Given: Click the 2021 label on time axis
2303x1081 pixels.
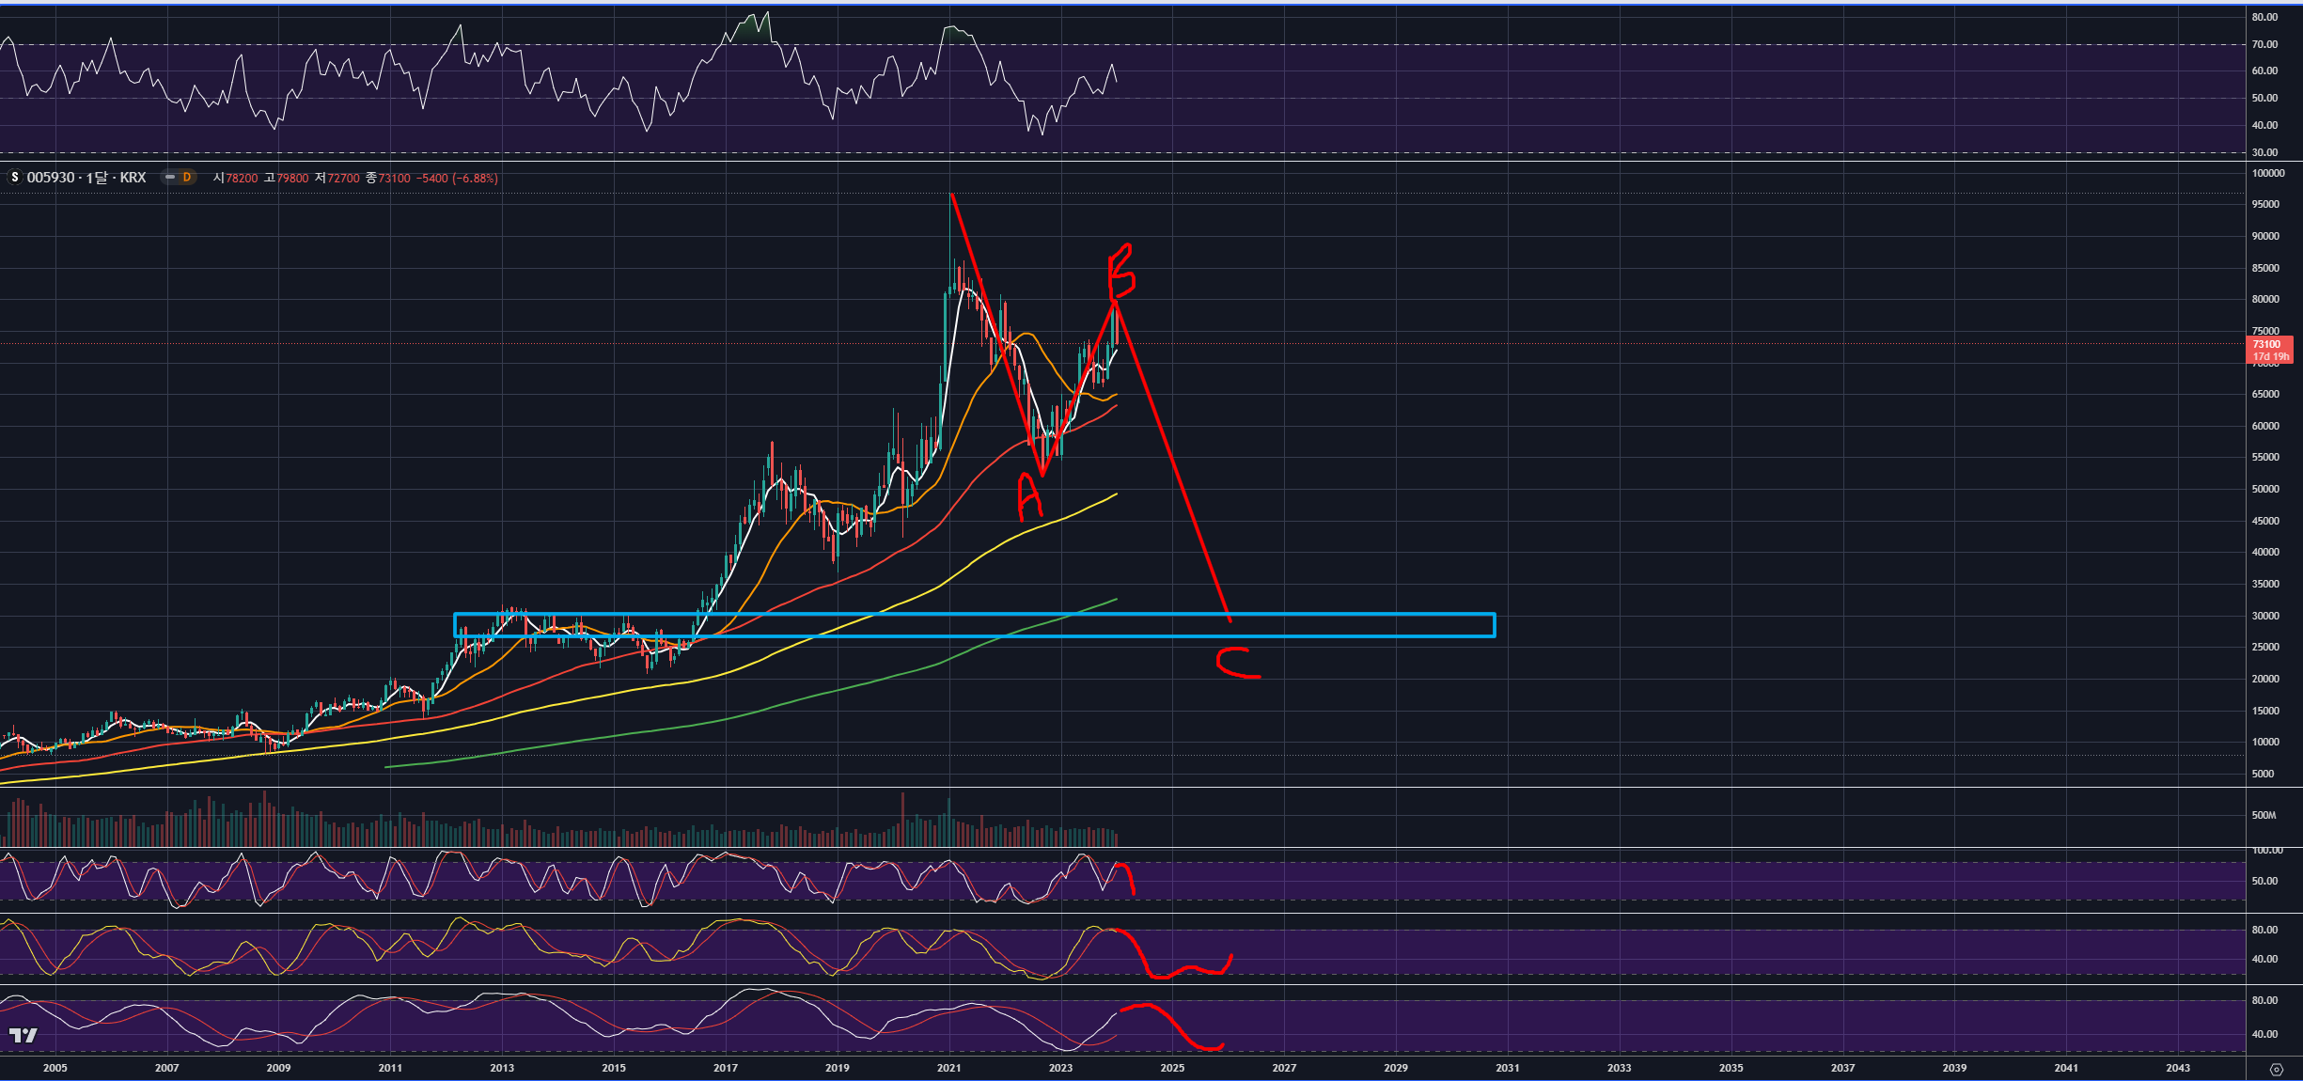Looking at the screenshot, I should click(x=948, y=1068).
